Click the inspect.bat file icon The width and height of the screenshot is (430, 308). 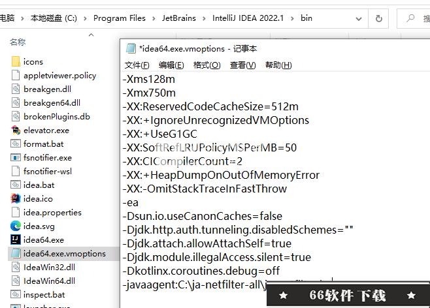(16, 294)
